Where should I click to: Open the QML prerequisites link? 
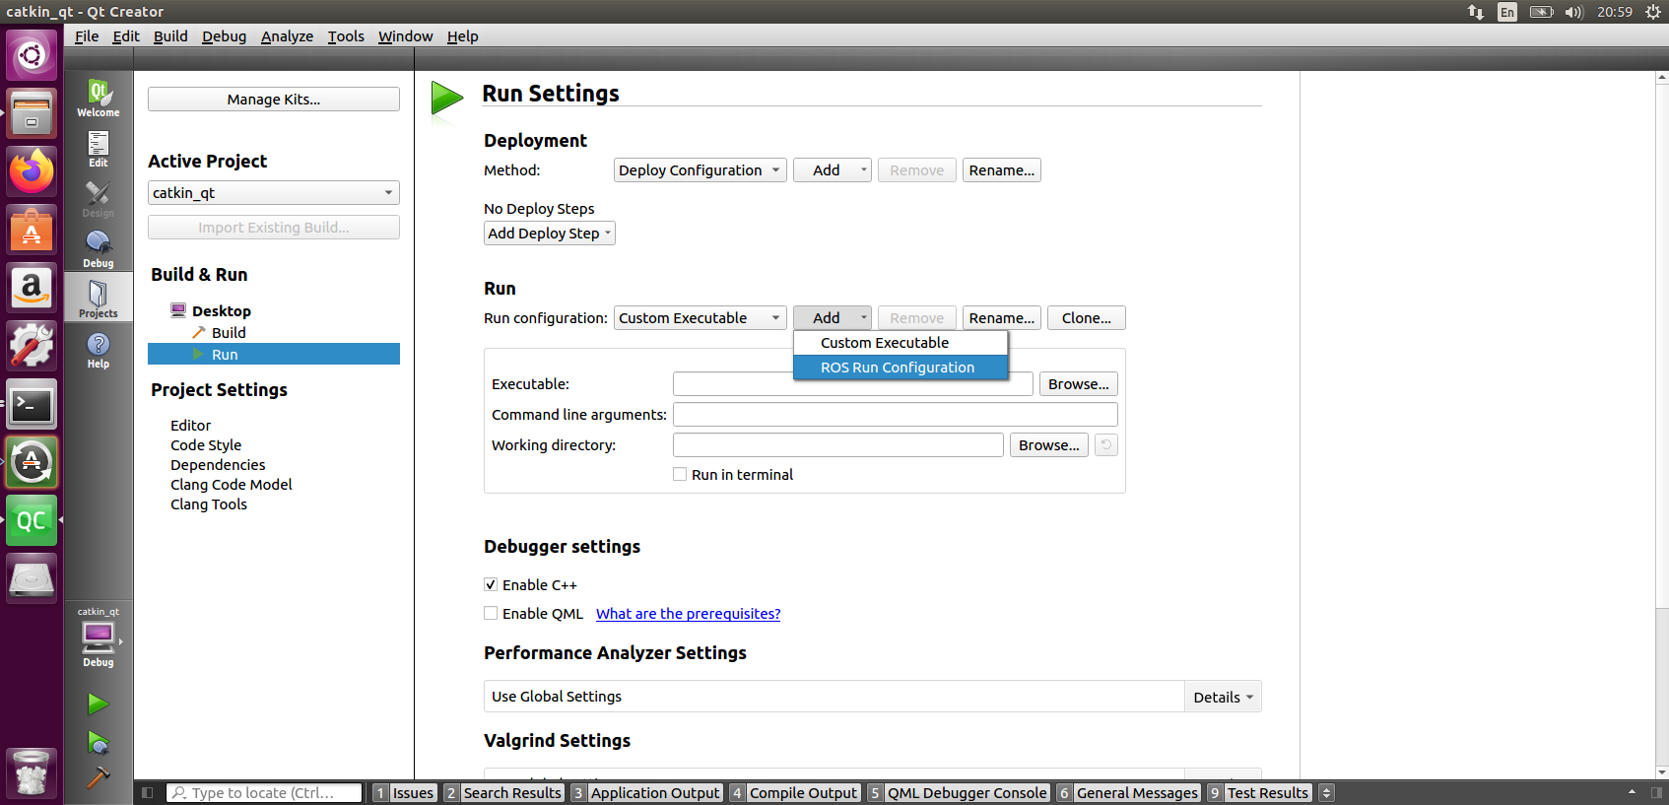coord(688,614)
